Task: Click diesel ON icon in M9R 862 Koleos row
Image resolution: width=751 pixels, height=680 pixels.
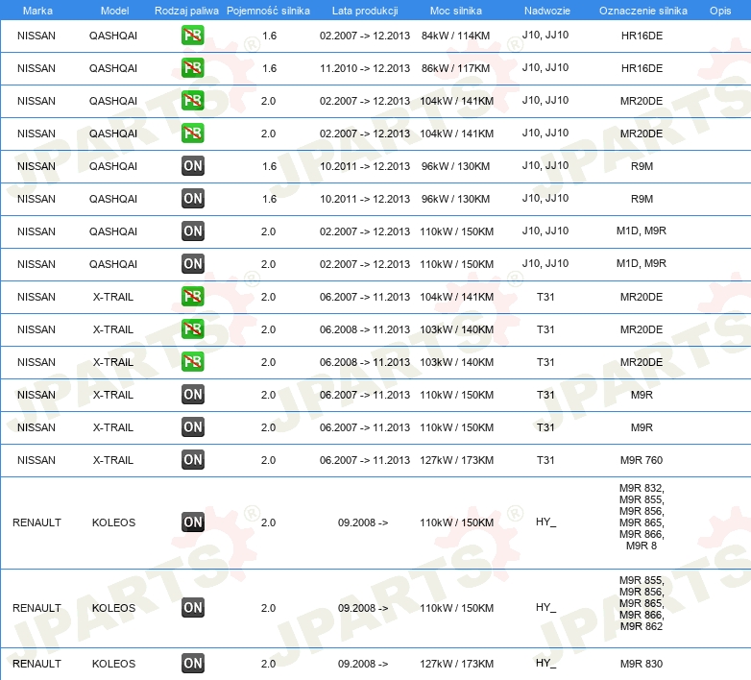Action: click(x=192, y=608)
